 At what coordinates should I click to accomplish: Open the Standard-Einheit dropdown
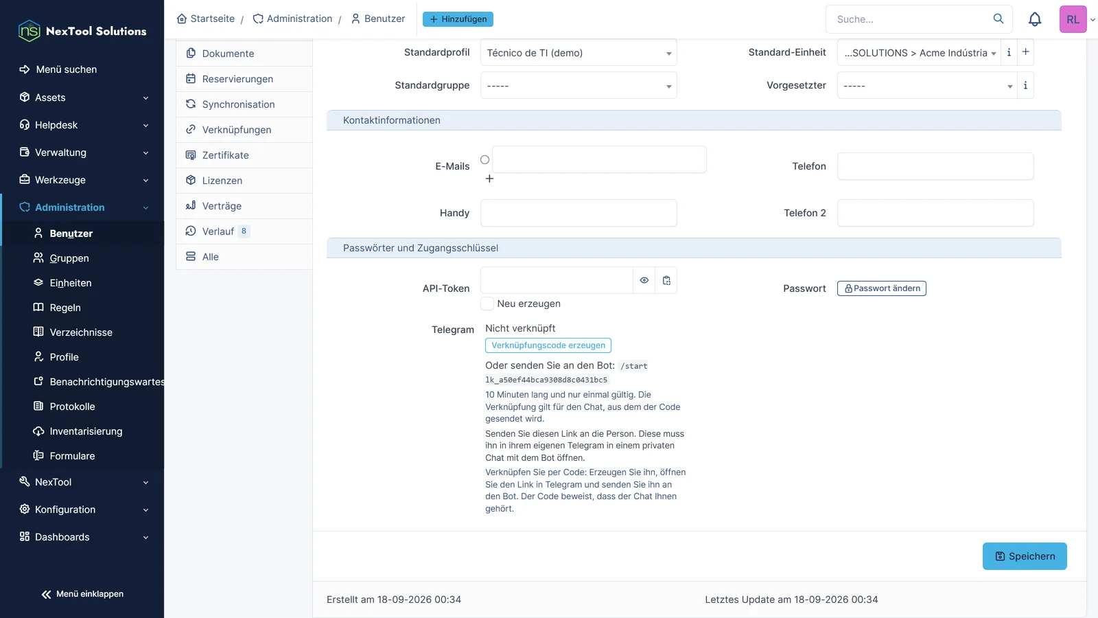(919, 52)
